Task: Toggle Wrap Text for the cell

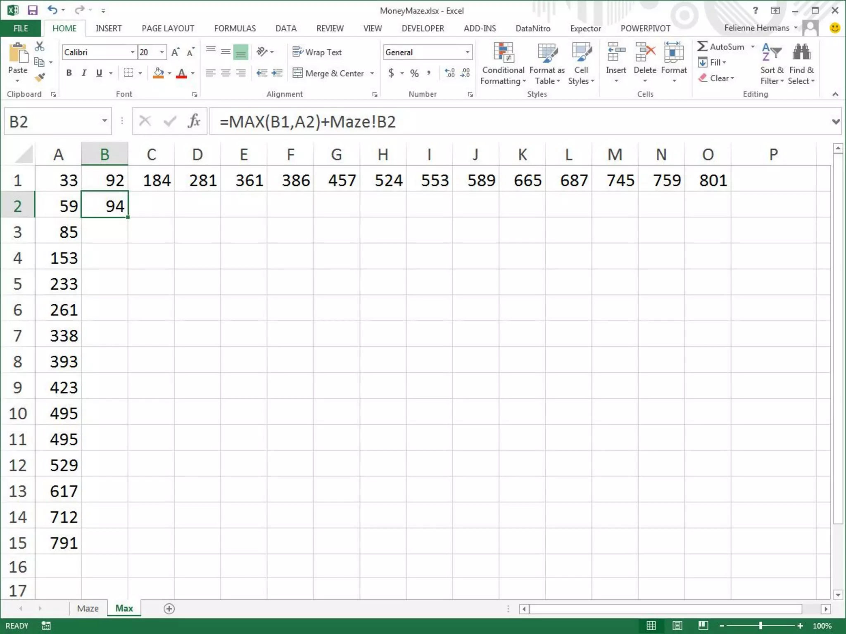Action: coord(317,52)
